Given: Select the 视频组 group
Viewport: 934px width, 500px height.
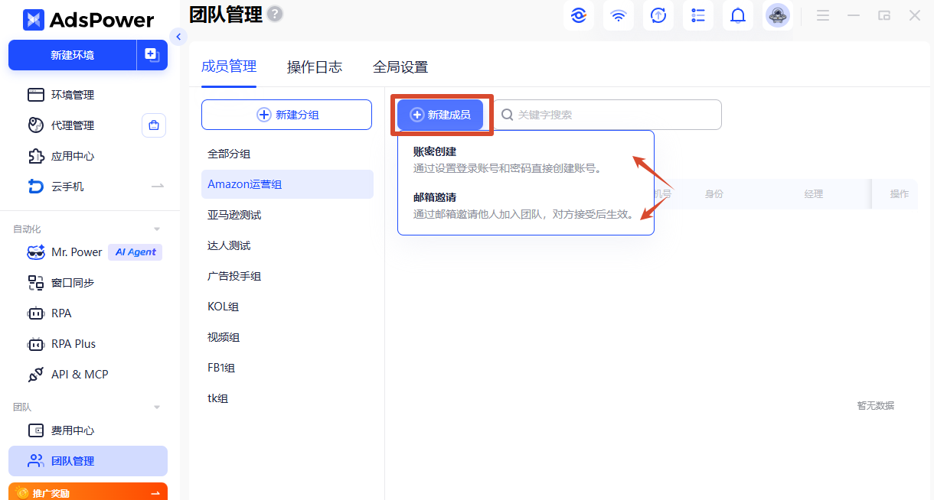Looking at the screenshot, I should click(287, 337).
